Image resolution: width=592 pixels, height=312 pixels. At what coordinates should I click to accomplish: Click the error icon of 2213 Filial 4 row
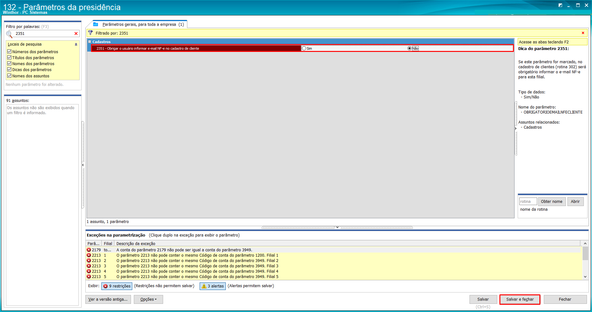[89, 271]
